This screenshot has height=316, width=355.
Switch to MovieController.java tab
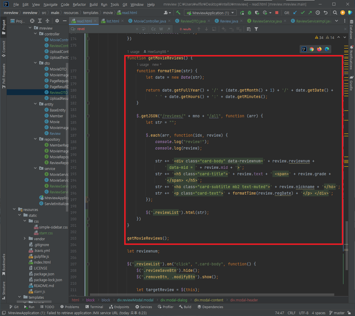point(150,21)
